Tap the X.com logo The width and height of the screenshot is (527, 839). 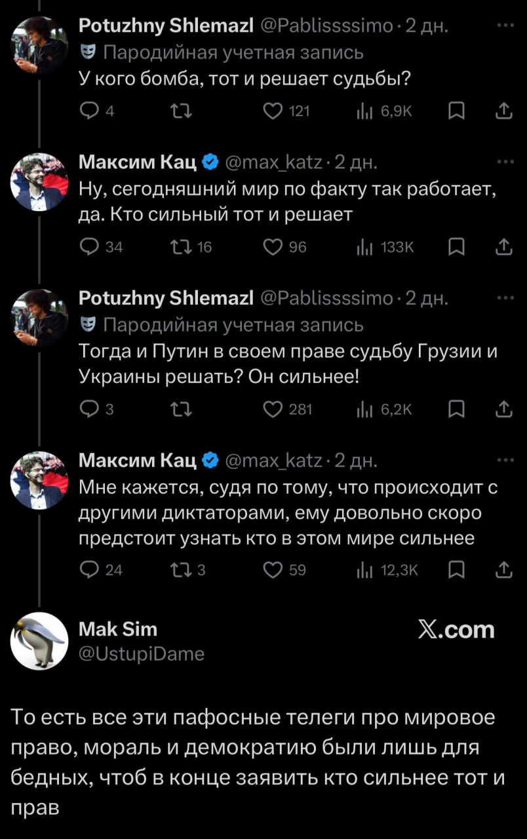tap(456, 630)
